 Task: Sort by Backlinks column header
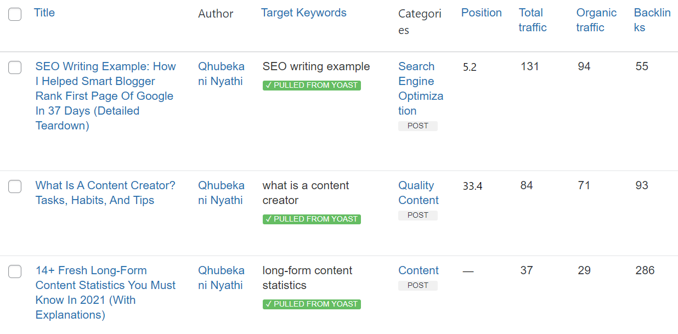(652, 20)
